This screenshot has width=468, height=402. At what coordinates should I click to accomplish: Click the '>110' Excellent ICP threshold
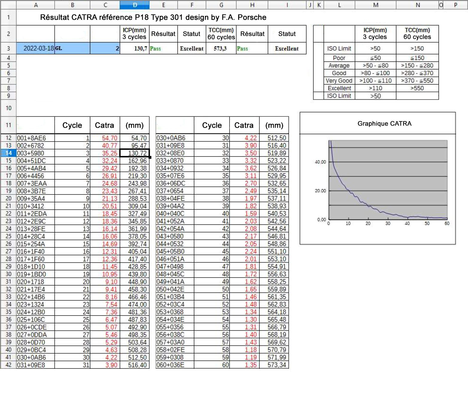(x=376, y=88)
